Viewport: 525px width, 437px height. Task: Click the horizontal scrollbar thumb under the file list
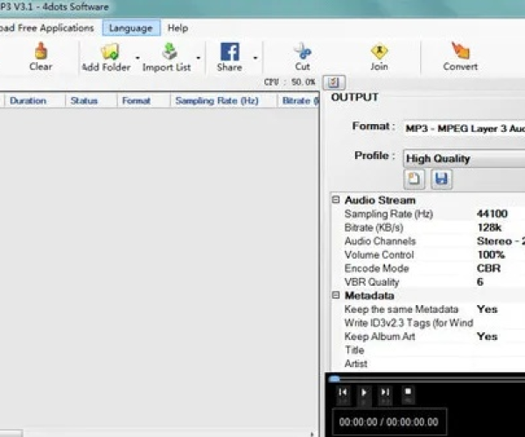click(11, 434)
